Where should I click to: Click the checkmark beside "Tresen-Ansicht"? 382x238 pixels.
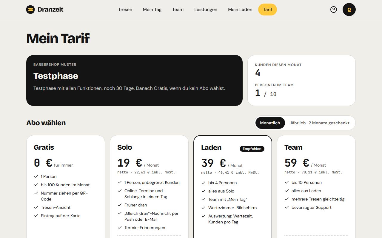click(x=36, y=207)
